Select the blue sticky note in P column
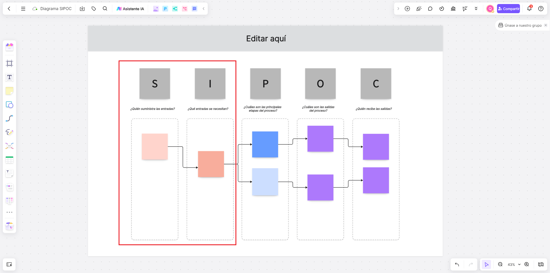Viewport: 550px width, 273px height. (x=265, y=144)
